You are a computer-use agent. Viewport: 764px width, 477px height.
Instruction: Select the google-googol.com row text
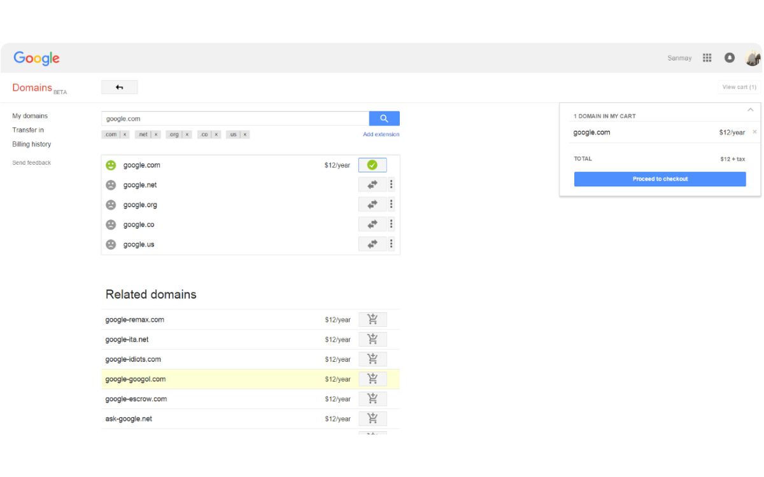pyautogui.click(x=136, y=379)
